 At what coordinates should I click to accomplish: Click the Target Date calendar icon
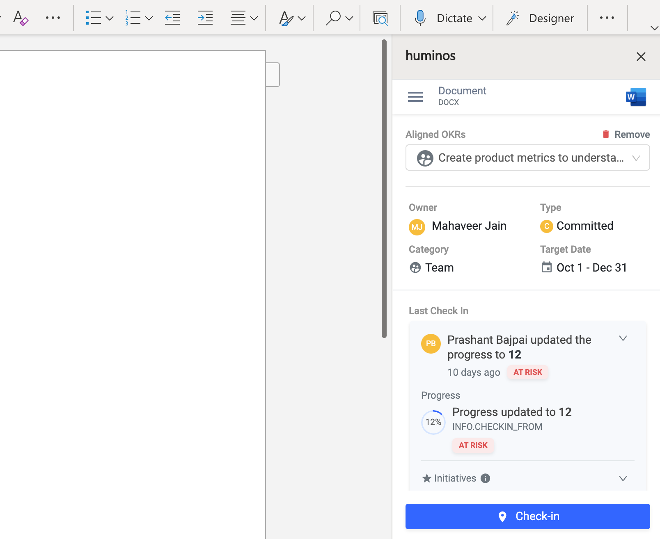[x=547, y=267]
